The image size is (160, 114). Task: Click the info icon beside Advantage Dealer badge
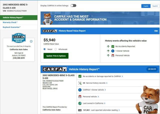coord(31,41)
